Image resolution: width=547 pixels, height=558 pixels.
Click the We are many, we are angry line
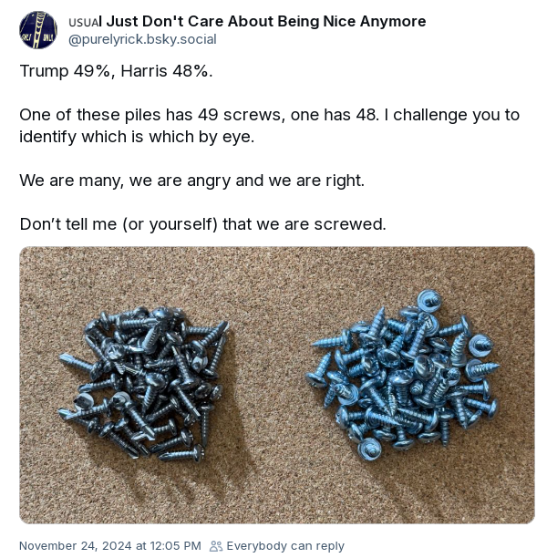[191, 181]
